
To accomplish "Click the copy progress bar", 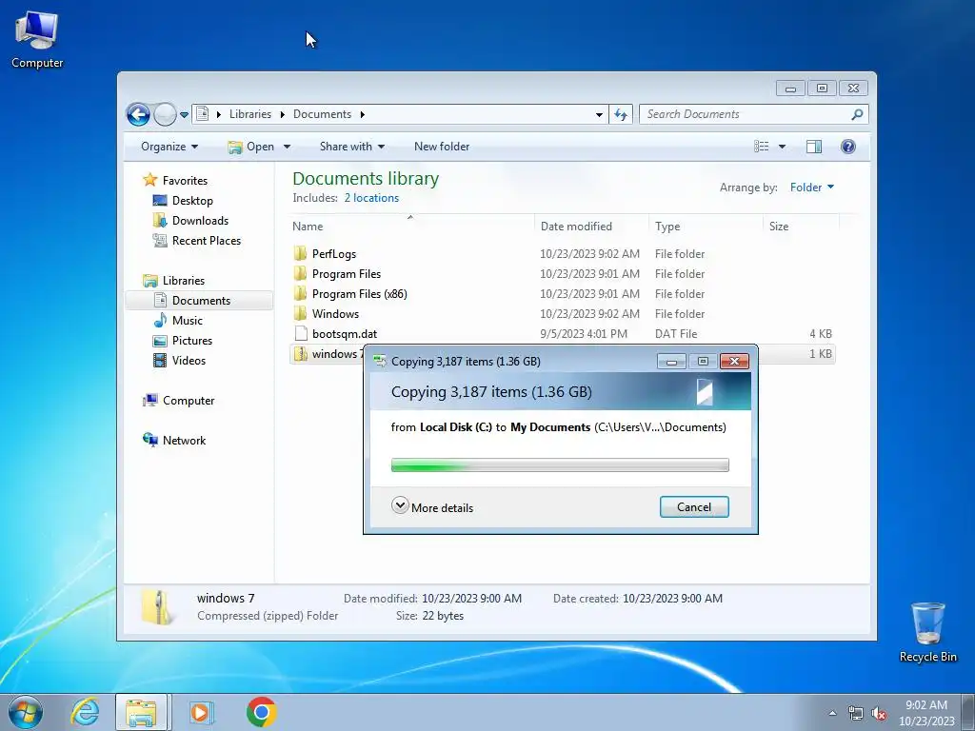I will 560,464.
